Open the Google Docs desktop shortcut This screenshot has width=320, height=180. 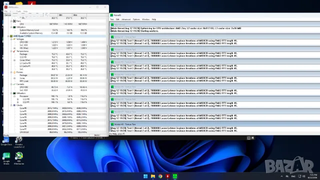[x=6, y=141]
